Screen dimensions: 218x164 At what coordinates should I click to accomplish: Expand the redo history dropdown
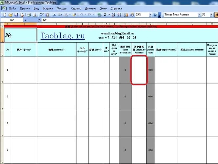pos(94,15)
